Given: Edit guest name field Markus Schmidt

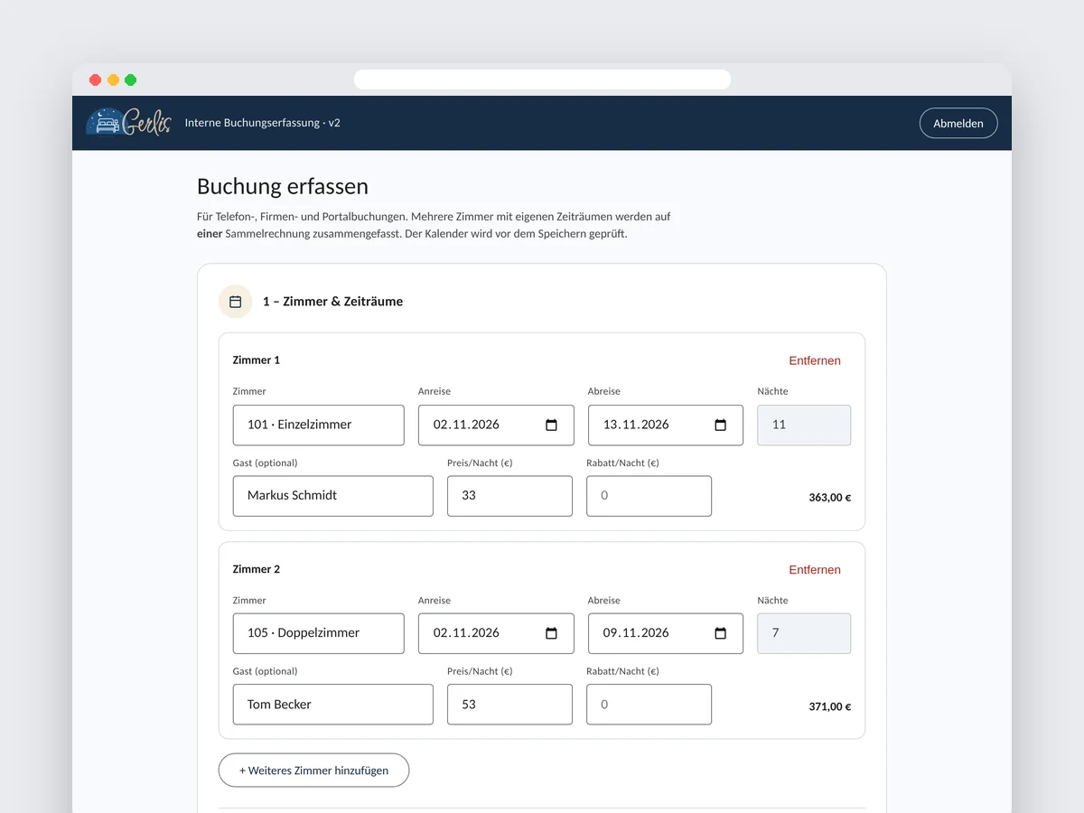Looking at the screenshot, I should 332,496.
